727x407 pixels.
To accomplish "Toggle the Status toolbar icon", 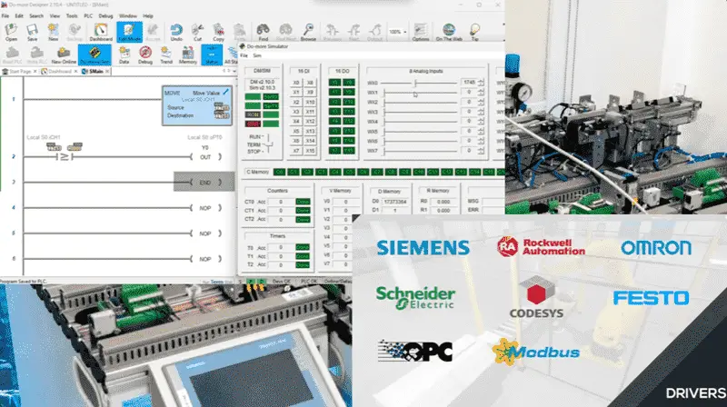I will point(212,55).
